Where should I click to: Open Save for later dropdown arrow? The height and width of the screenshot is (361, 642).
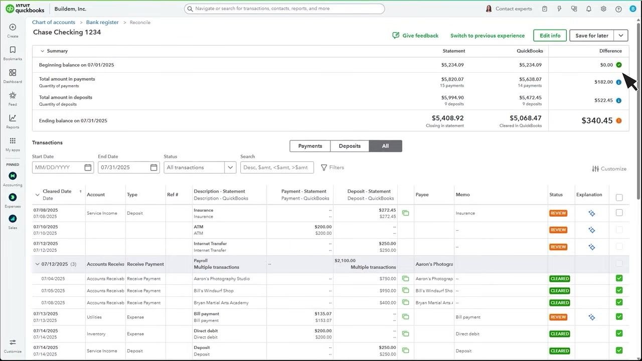click(x=621, y=36)
